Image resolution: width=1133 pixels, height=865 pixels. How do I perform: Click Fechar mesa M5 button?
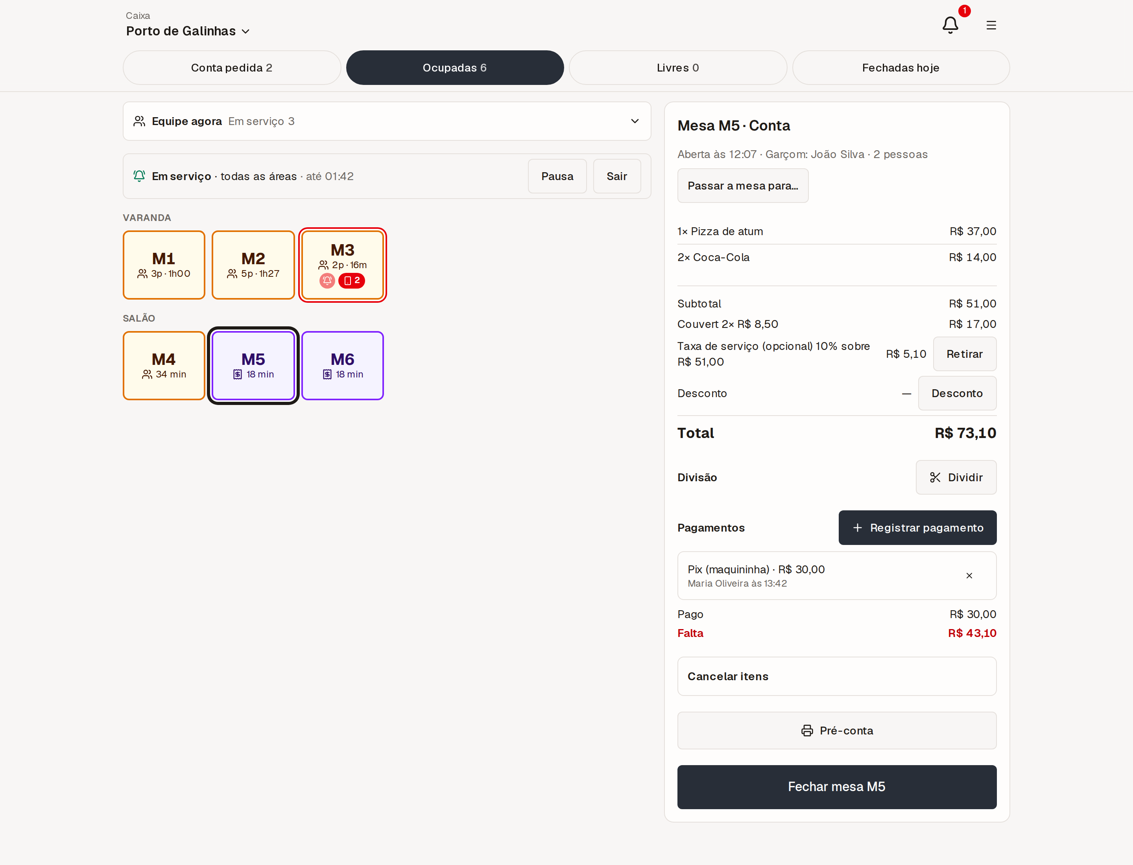tap(836, 787)
